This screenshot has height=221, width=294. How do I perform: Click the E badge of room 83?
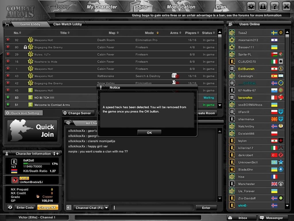pyautogui.click(x=30, y=98)
